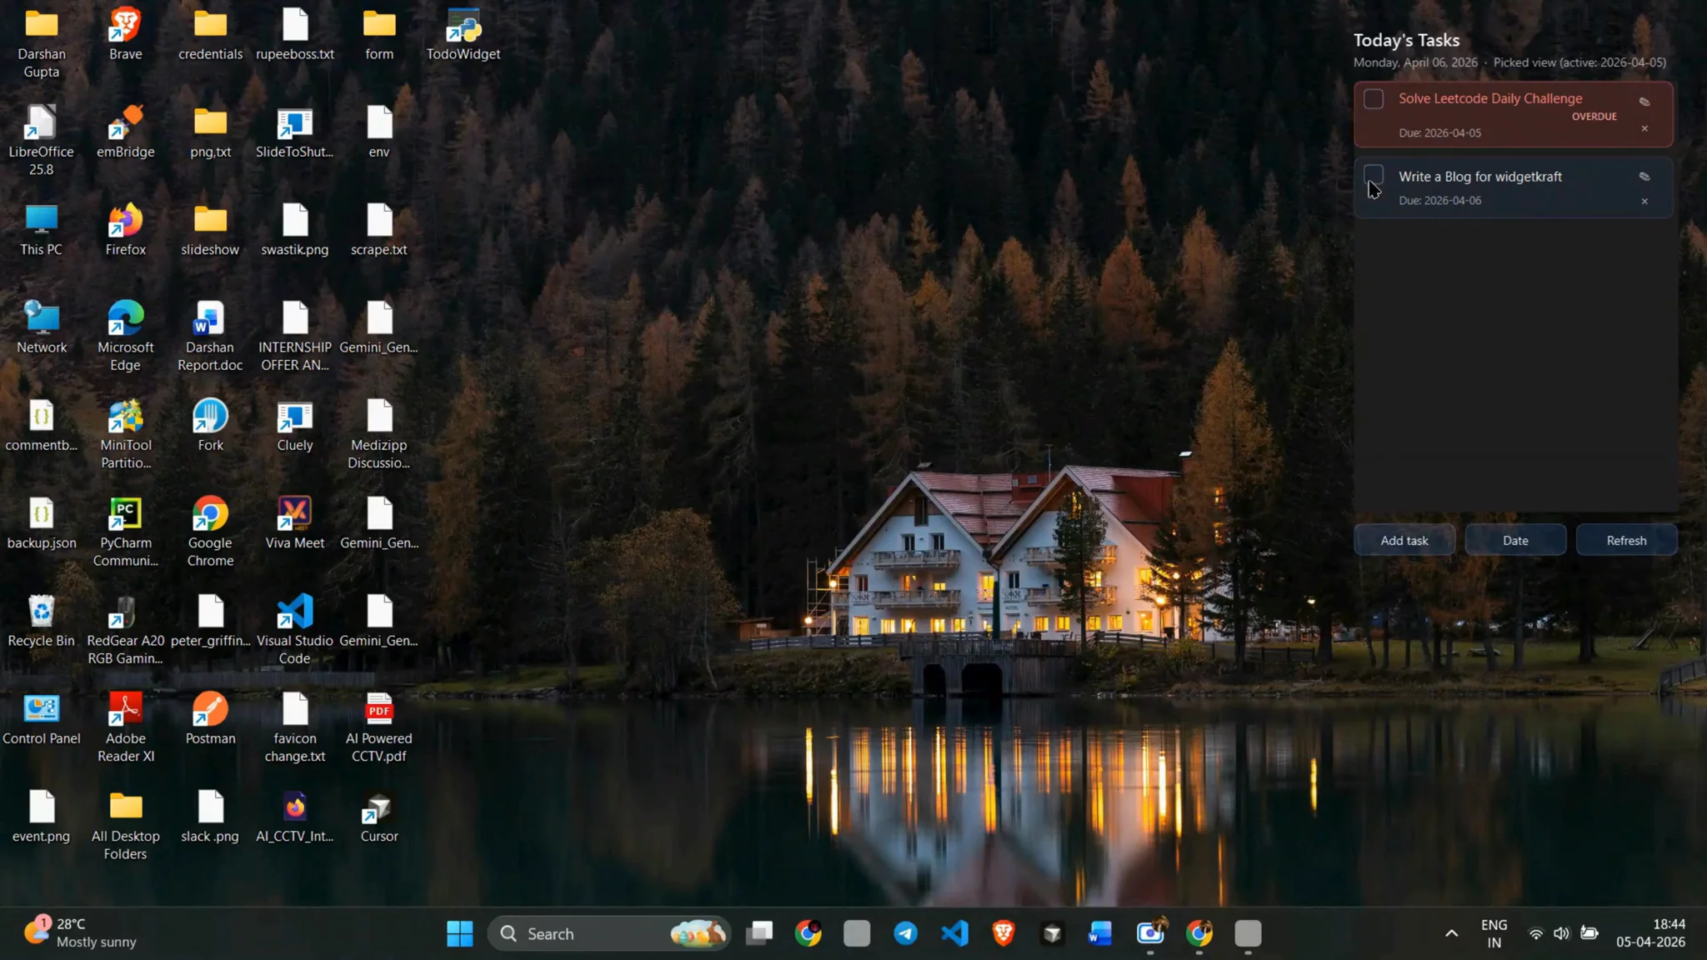Screen dimensions: 1707x960
Task: Click the Due: 2026-04-06 text
Action: click(x=1439, y=201)
